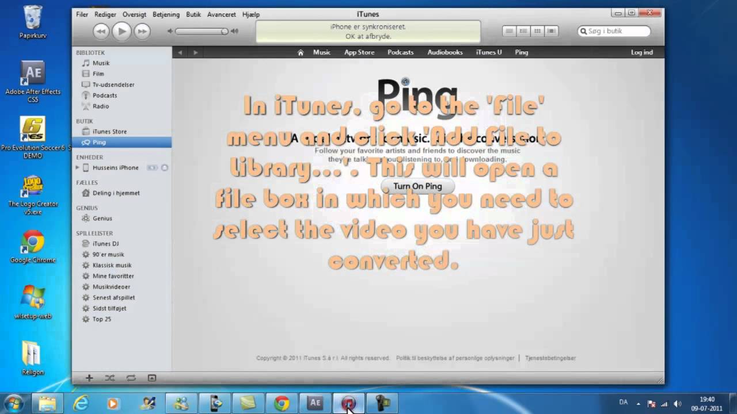Open the Oversigt menu
The height and width of the screenshot is (414, 737).
(134, 14)
